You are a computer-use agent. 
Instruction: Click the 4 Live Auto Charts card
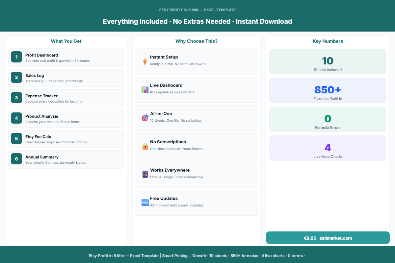[328, 148]
